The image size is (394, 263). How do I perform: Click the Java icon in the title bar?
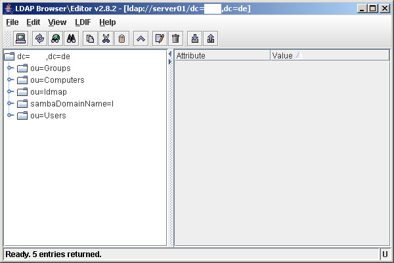(x=9, y=9)
